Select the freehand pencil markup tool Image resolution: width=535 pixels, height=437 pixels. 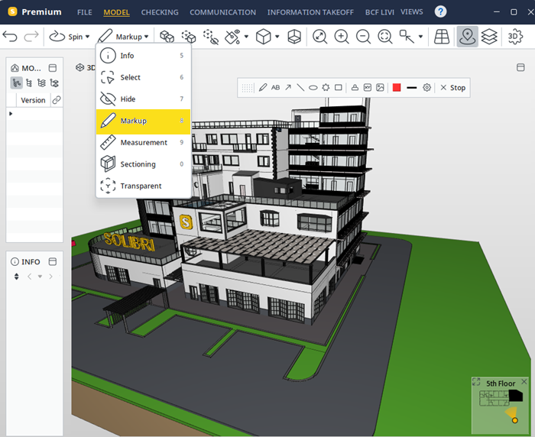pyautogui.click(x=263, y=88)
